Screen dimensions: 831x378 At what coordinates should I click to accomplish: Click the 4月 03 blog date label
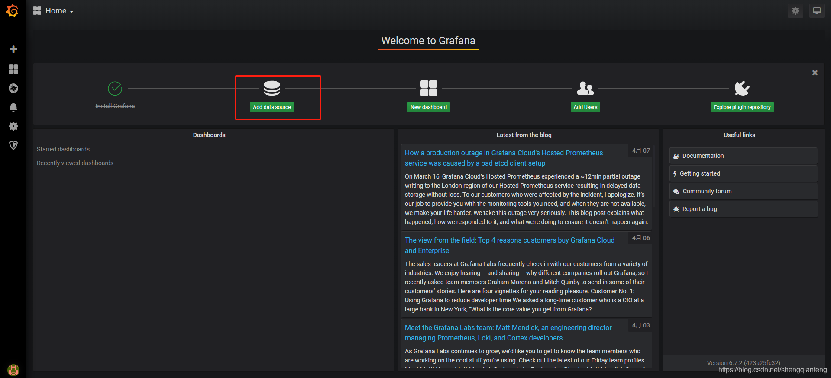click(641, 325)
